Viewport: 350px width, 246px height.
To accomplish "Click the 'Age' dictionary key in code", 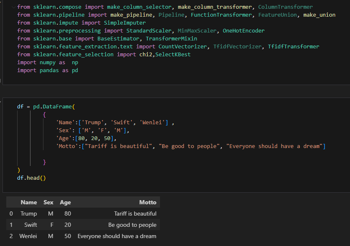I will [x=64, y=138].
